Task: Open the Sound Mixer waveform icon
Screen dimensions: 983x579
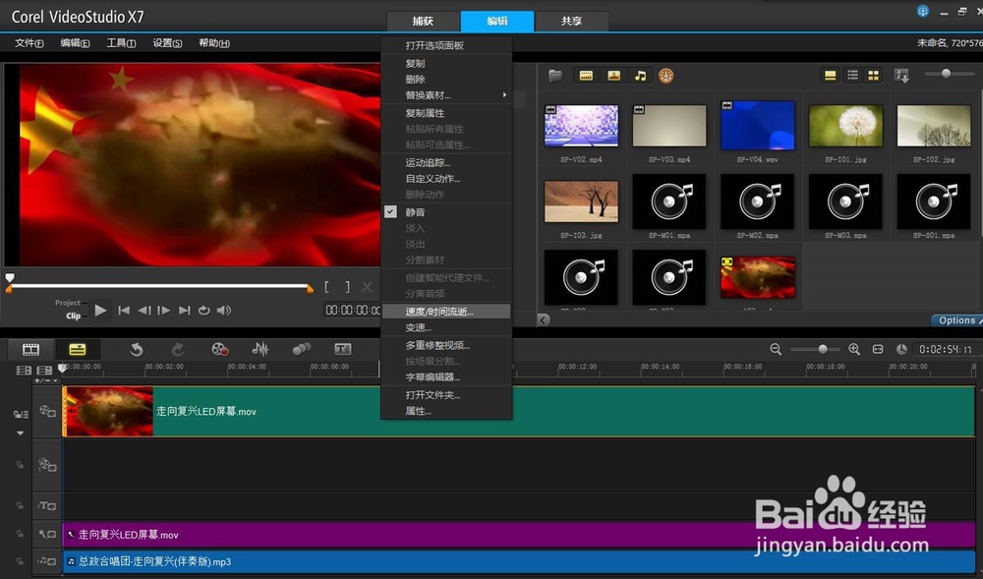Action: (260, 350)
